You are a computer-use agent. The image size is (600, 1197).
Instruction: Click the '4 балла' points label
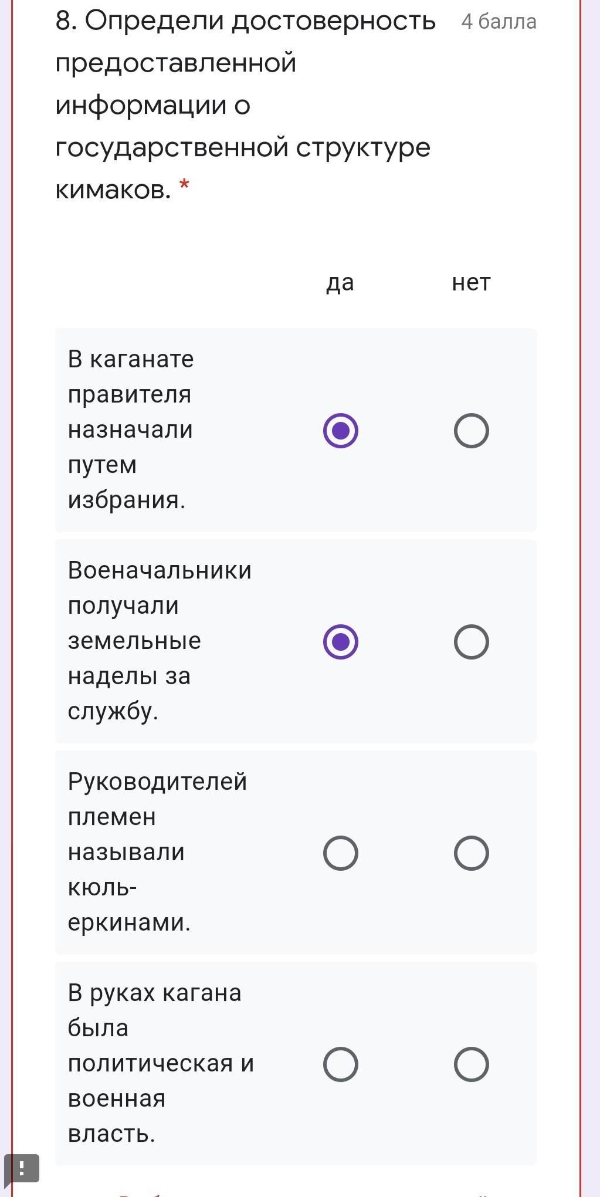[499, 22]
